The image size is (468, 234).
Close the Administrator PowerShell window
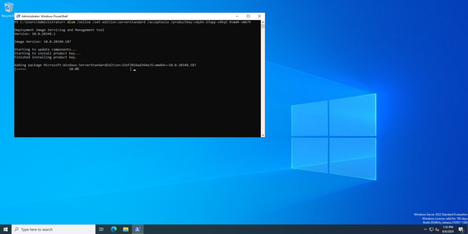click(x=259, y=16)
